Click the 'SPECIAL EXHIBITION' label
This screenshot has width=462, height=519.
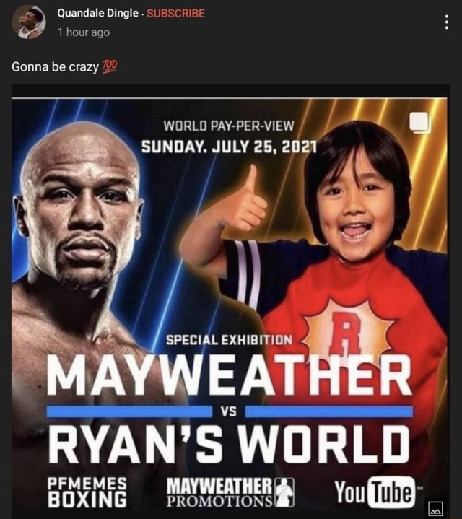230,340
